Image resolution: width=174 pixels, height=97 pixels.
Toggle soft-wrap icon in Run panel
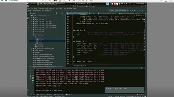(33, 75)
